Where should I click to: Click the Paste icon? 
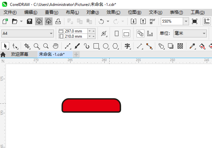coord(89,21)
